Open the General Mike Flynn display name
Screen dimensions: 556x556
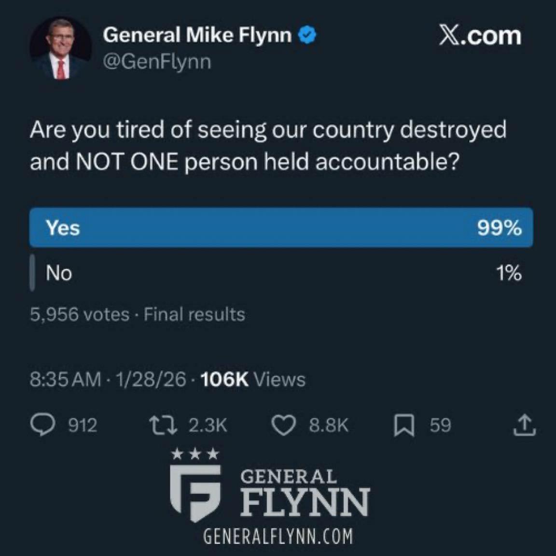197,35
